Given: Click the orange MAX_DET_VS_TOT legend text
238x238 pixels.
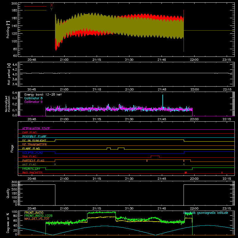Looking at the screenshot, I should click(37, 219).
